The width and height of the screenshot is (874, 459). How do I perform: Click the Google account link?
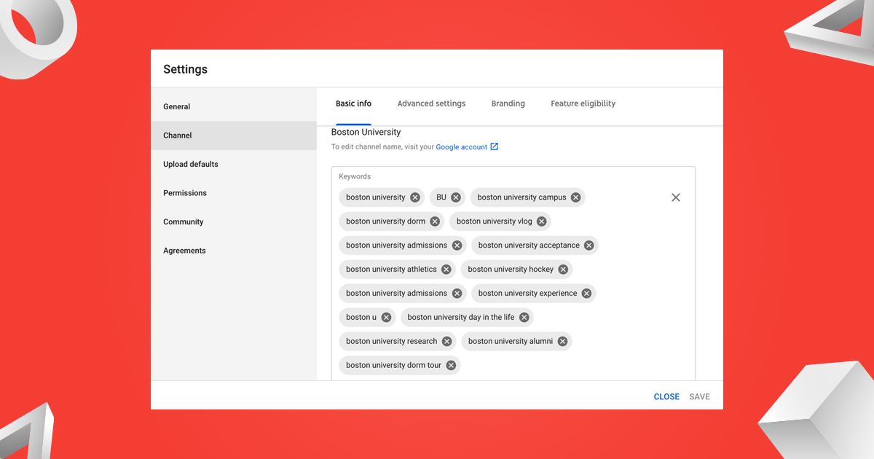(461, 146)
